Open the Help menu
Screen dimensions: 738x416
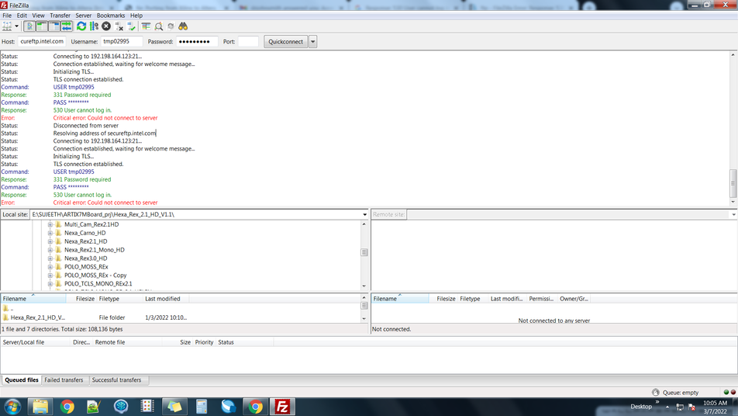coord(136,16)
